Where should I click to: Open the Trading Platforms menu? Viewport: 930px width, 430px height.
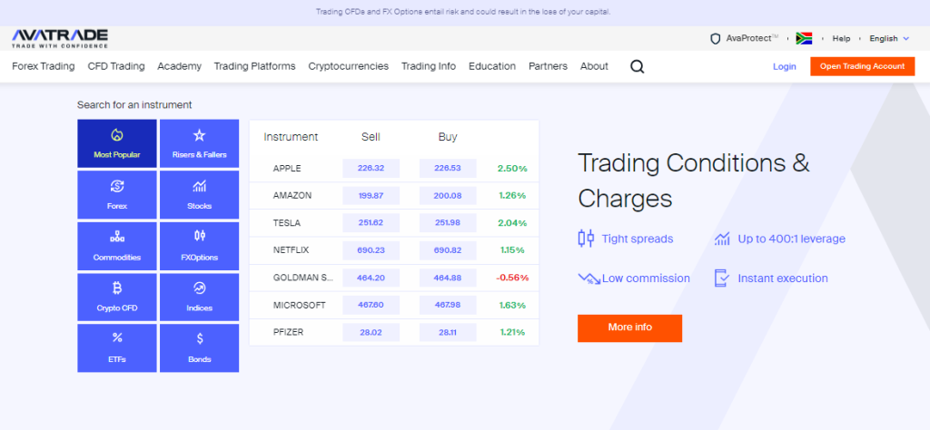(x=254, y=66)
